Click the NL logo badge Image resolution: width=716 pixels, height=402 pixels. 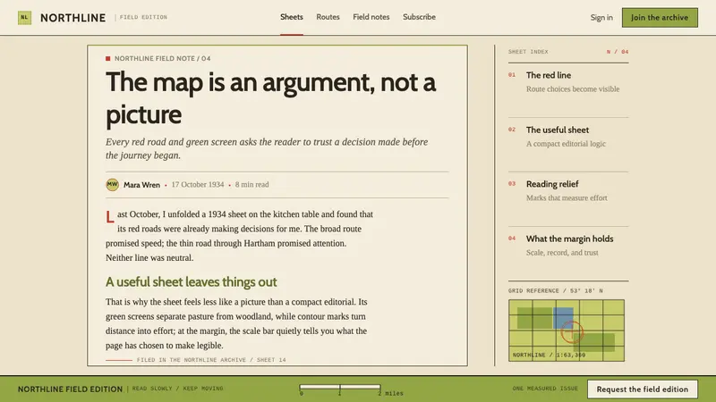[25, 17]
